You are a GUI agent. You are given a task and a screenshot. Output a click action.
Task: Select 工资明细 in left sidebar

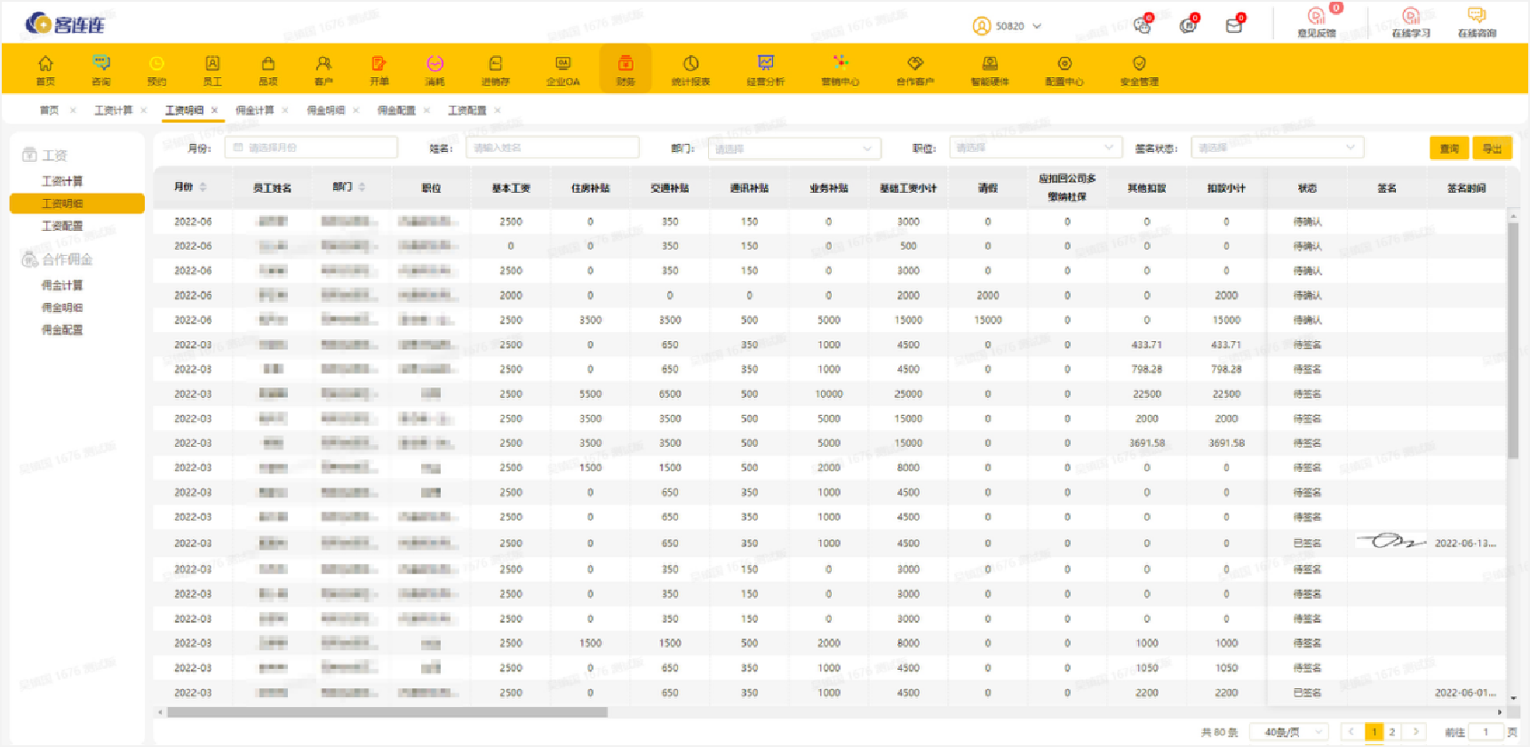pos(77,203)
